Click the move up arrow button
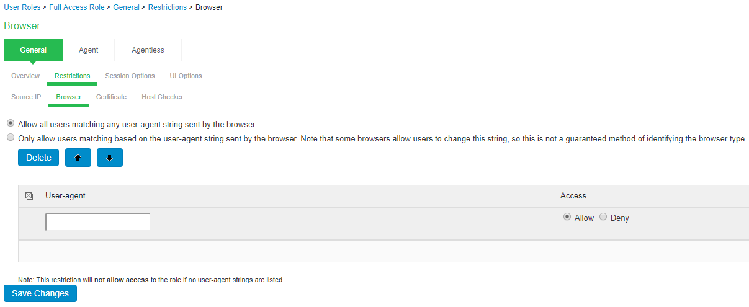749x307 pixels. click(78, 158)
